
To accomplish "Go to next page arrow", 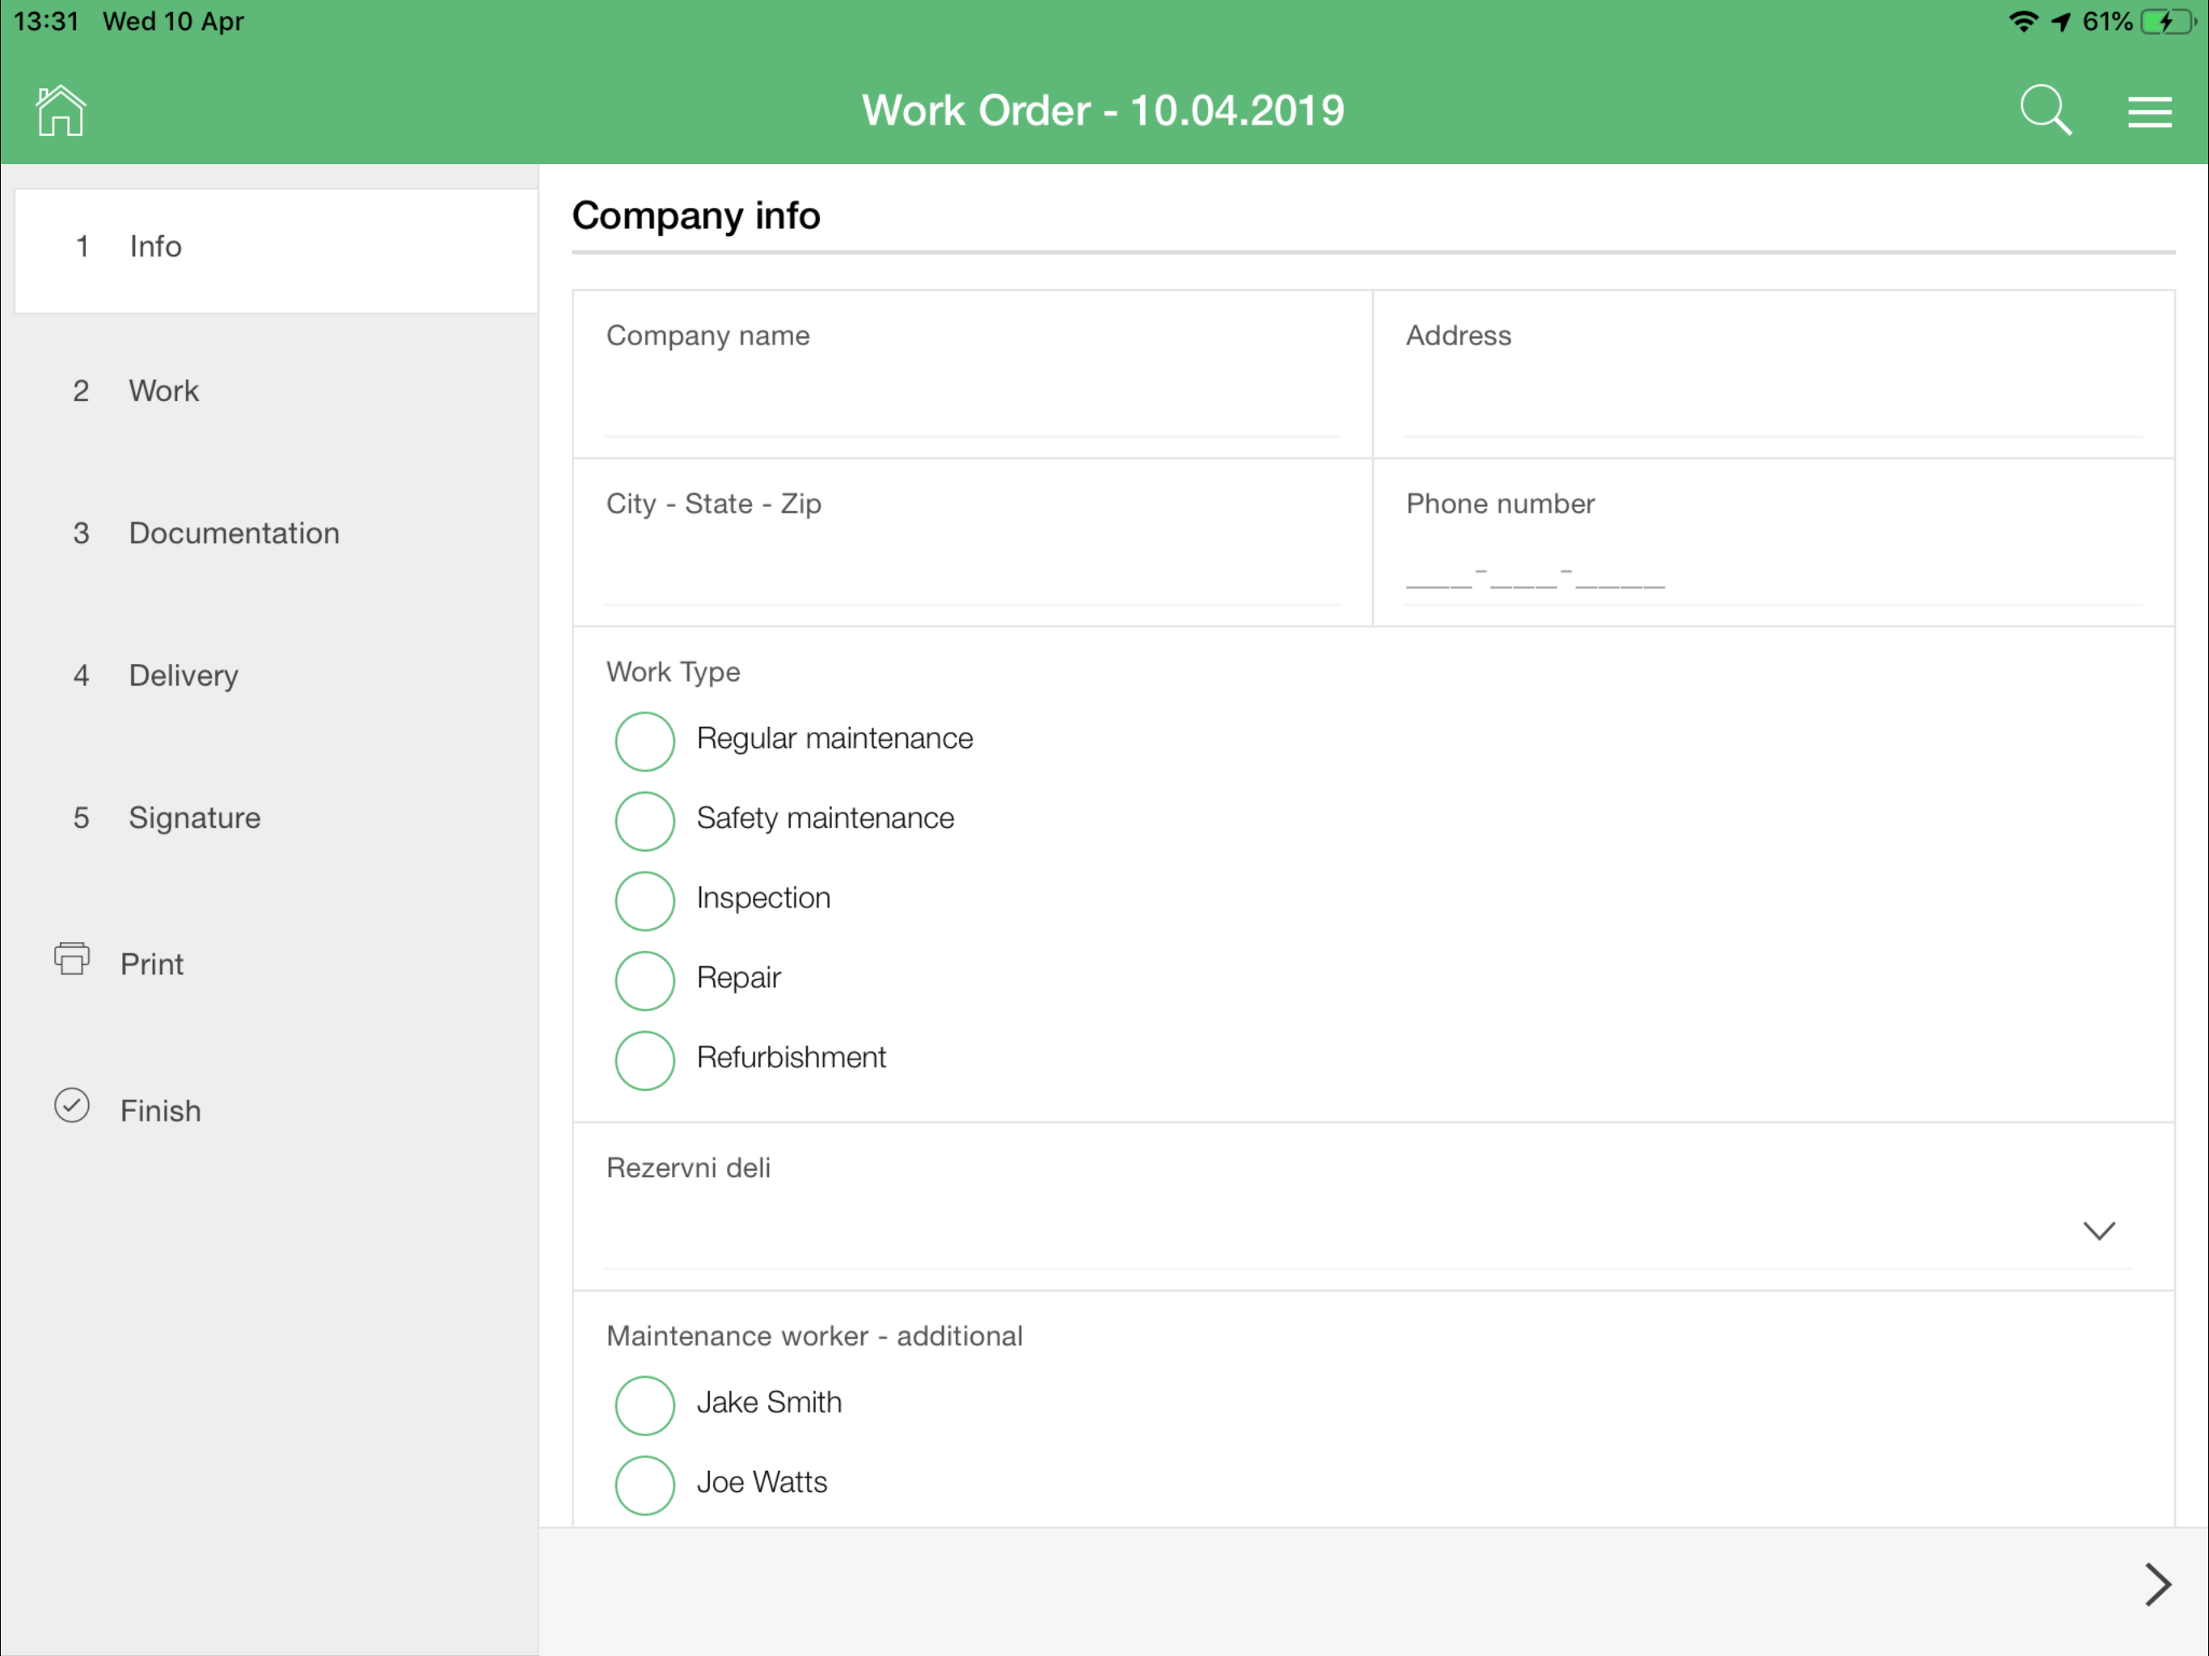I will [x=2157, y=1584].
